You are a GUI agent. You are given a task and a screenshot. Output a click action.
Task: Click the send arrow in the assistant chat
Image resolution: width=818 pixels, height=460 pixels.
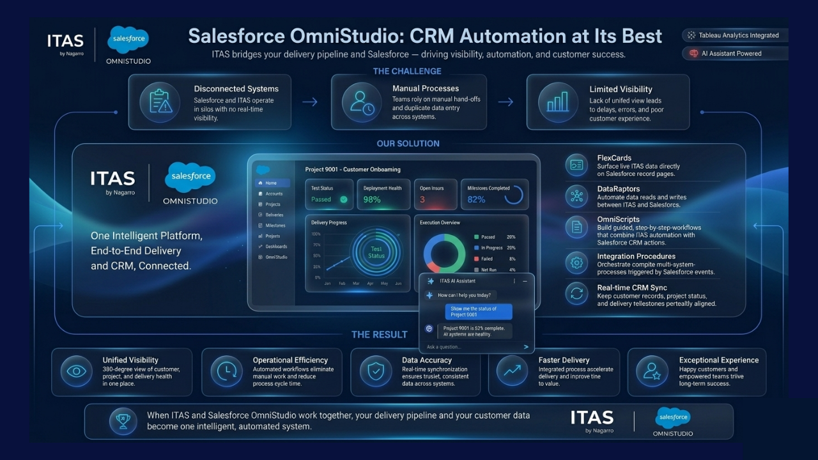tap(526, 347)
